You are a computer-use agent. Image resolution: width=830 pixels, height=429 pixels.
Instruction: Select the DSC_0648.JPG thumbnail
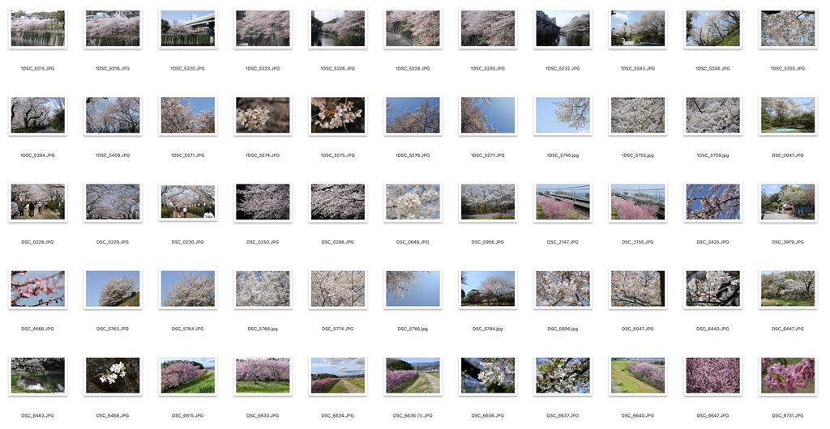point(413,202)
